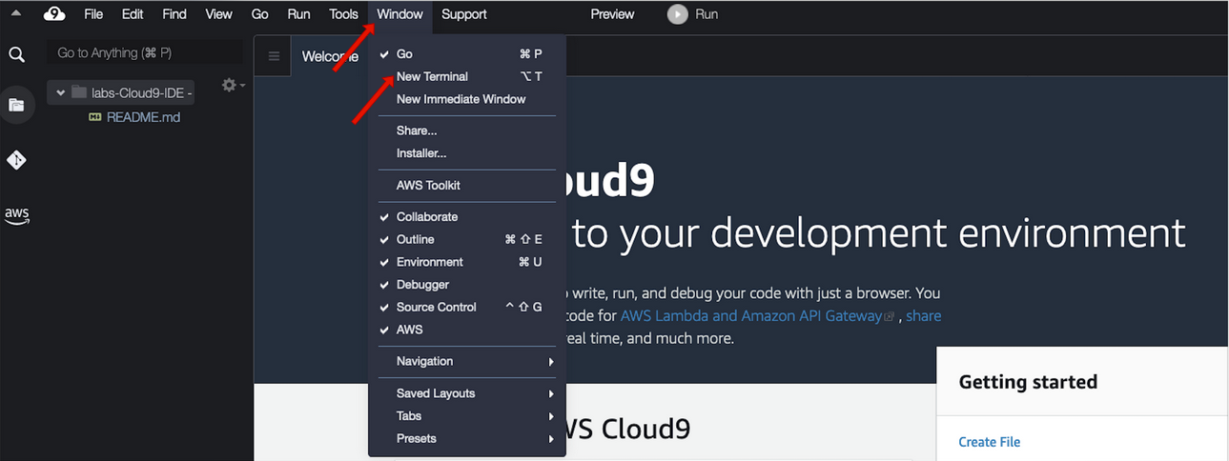The height and width of the screenshot is (461, 1229).
Task: Toggle the Debugger panel checkmark
Action: [422, 285]
